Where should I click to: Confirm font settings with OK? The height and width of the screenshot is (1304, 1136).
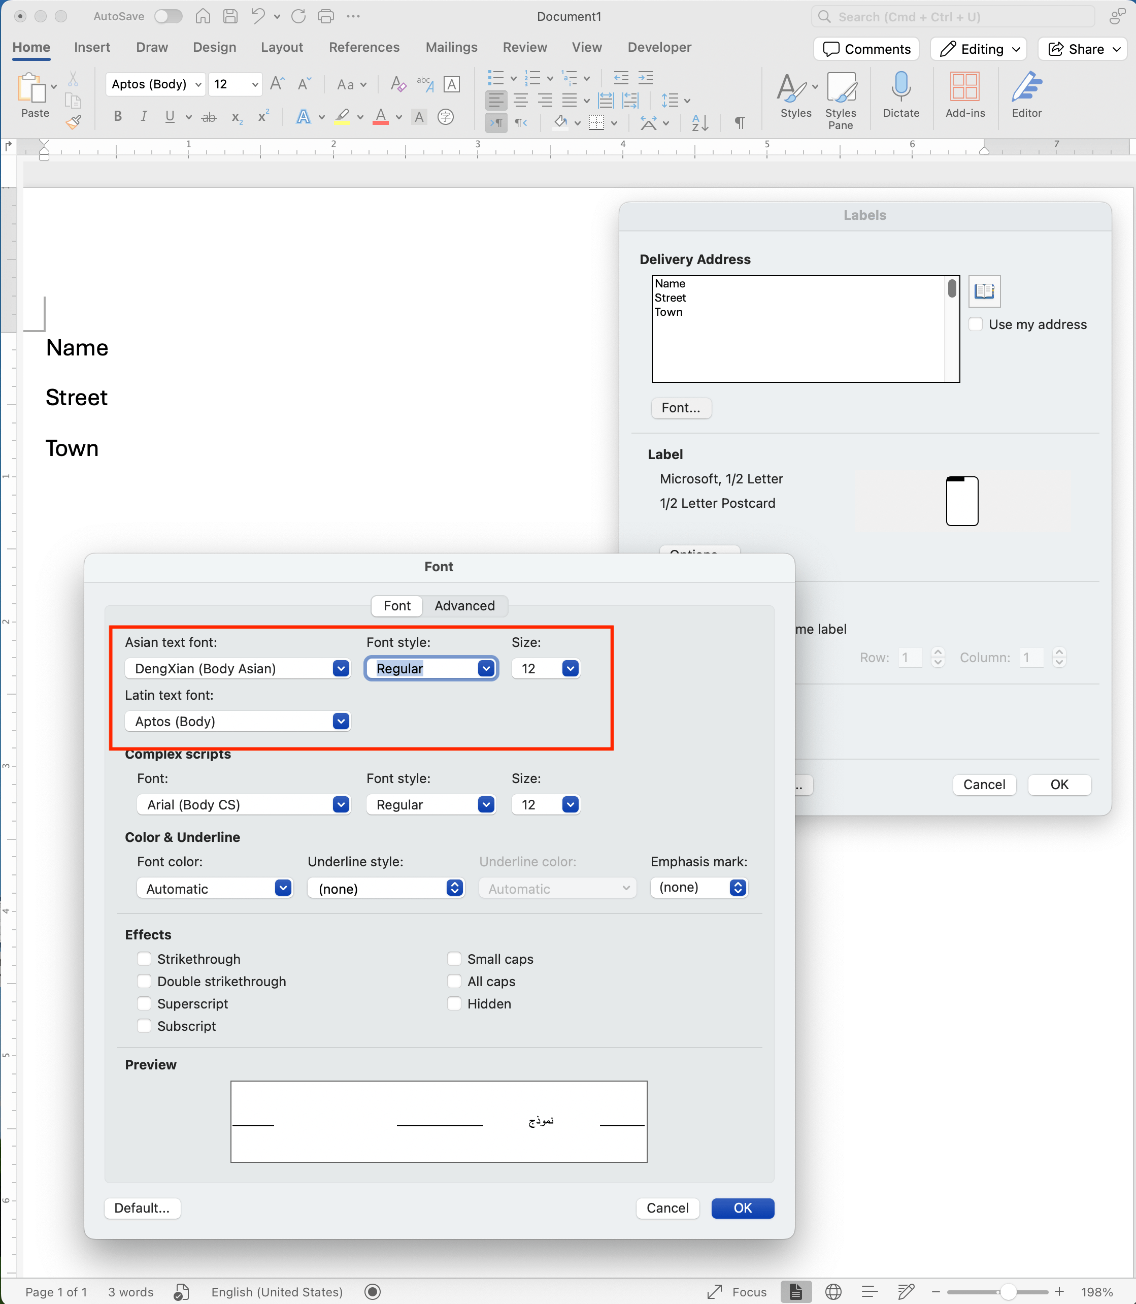click(x=742, y=1208)
